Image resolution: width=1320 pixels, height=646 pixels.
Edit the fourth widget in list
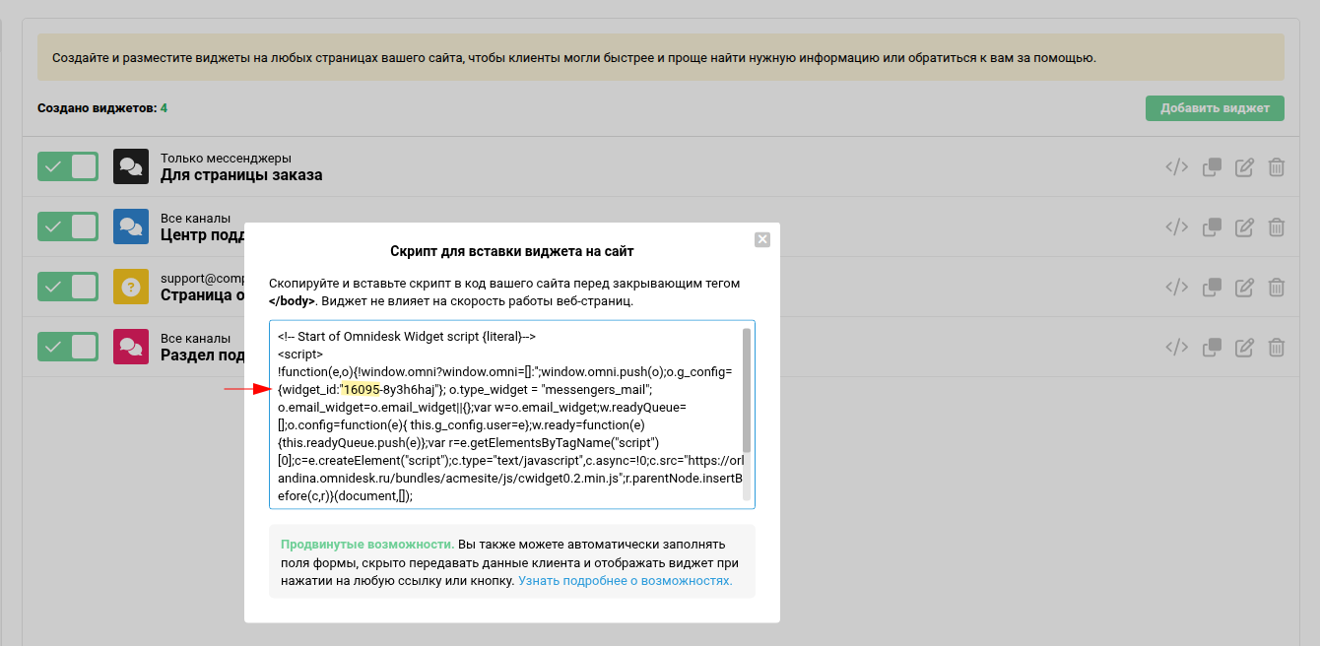coord(1244,348)
